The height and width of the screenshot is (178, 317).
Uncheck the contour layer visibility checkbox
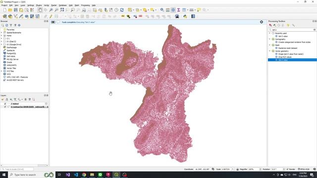(x=5, y=107)
